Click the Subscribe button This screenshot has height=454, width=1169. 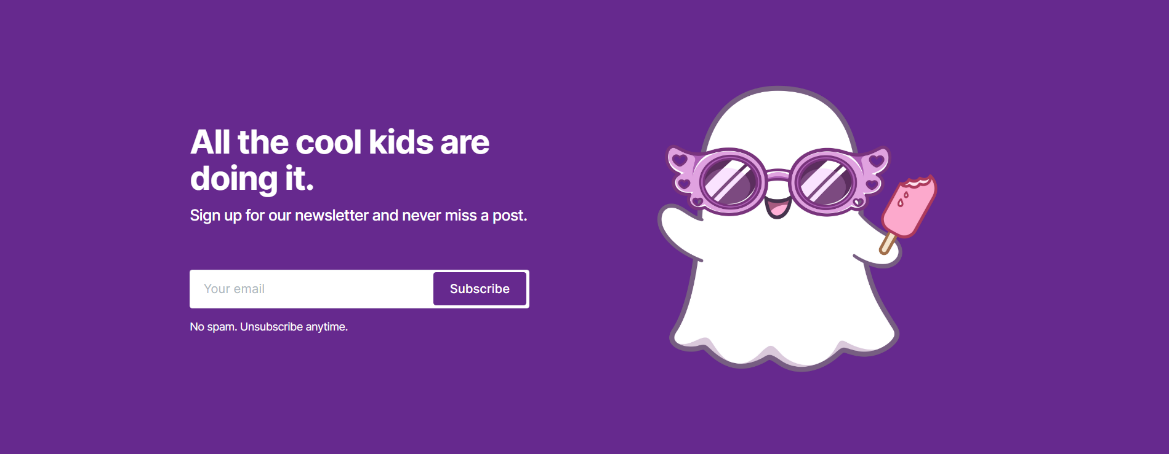pyautogui.click(x=480, y=289)
